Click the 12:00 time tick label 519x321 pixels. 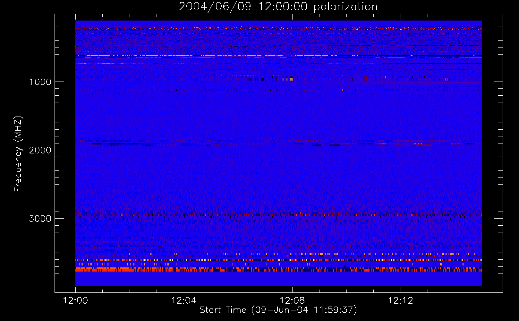[x=75, y=301]
